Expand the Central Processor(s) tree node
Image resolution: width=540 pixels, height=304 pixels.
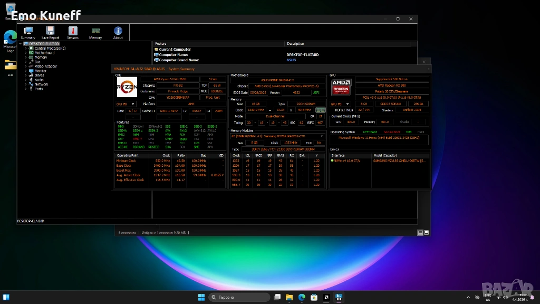[26, 48]
